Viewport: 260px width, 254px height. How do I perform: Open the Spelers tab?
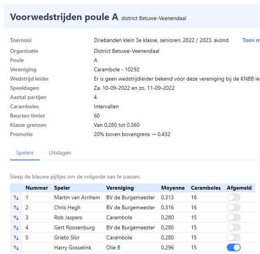click(25, 153)
